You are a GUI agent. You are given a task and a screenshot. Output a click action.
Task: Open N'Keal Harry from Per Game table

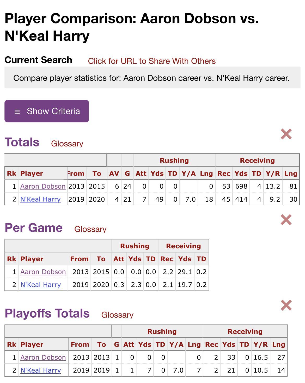tap(40, 285)
